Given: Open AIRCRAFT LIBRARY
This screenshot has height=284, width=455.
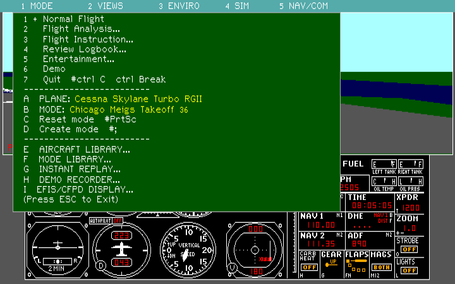Looking at the screenshot, I should [76, 150].
